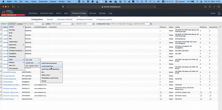This screenshot has width=222, height=110.
Task: Check the iOS BYOD Restriction row checkbox
Action: click(x=1, y=79)
